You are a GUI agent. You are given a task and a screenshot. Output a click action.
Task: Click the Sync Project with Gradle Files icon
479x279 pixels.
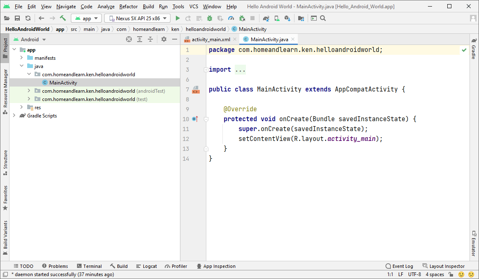tap(266, 18)
